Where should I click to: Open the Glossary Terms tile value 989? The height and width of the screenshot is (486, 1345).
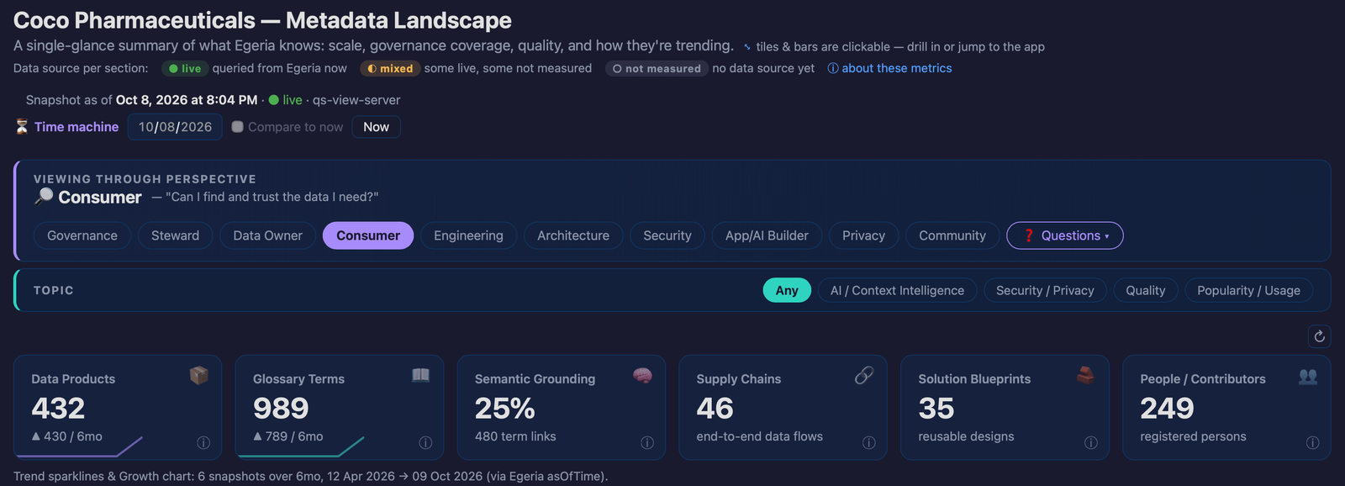coord(281,409)
